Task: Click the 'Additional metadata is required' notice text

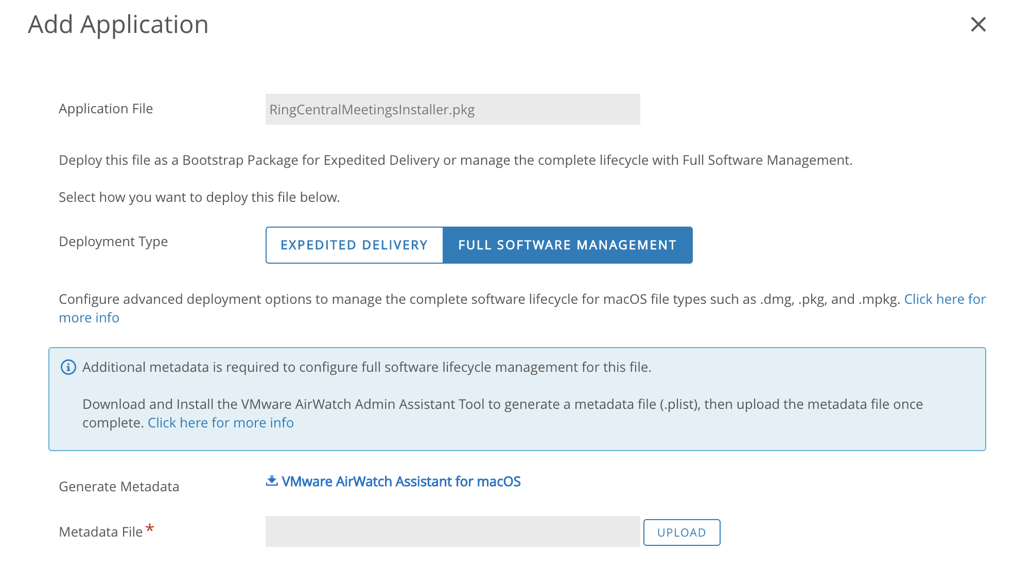Action: [366, 367]
